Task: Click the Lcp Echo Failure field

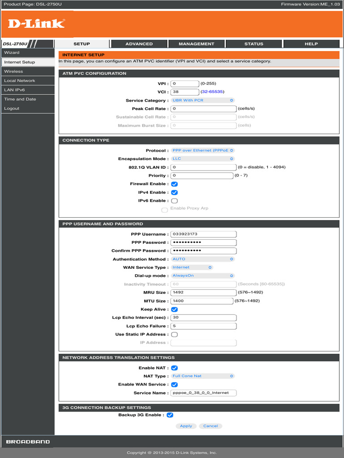Action: (204, 326)
